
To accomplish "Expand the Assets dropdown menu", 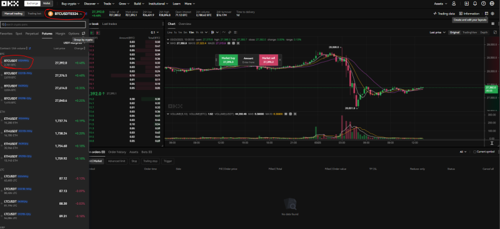I will coord(441,4).
